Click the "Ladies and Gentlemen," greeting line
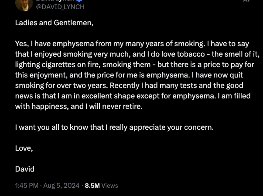The width and height of the screenshot is (263, 196). point(54,23)
